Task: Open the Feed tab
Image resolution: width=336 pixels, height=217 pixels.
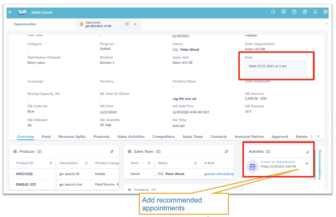Action: [x=46, y=137]
